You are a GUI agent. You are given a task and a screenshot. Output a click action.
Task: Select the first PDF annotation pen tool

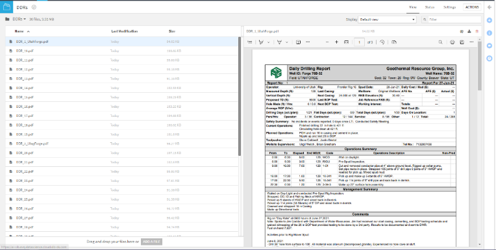point(261,42)
